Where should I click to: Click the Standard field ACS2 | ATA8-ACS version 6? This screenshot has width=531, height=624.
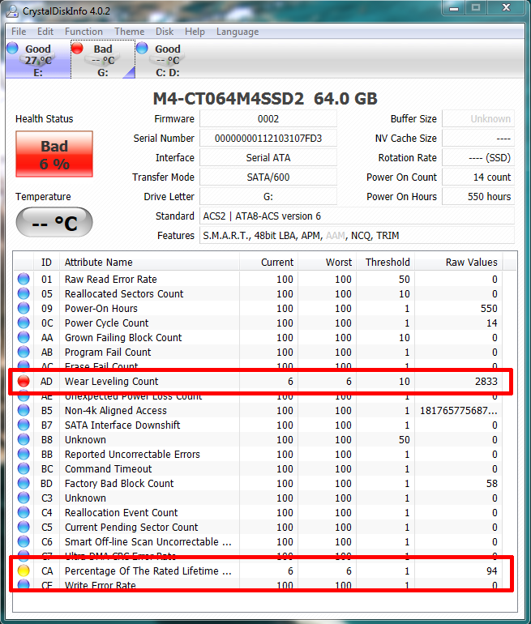[x=357, y=216]
